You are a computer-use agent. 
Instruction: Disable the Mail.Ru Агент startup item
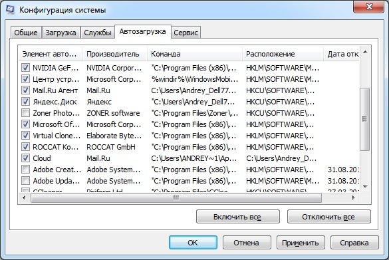tap(25, 90)
